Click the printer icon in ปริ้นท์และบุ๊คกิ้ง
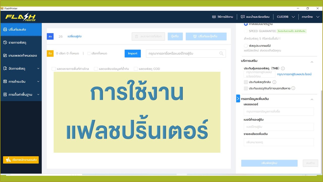The width and height of the screenshot is (323, 182). coord(195,36)
